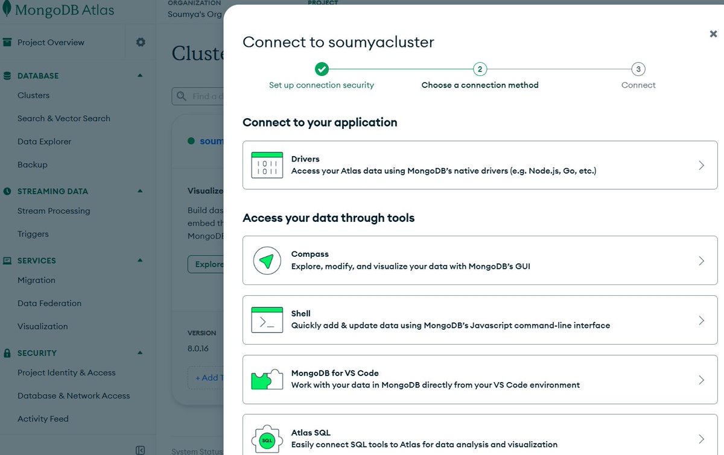This screenshot has height=455, width=724.
Task: Select Atlas SQL connection title
Action: 311,433
